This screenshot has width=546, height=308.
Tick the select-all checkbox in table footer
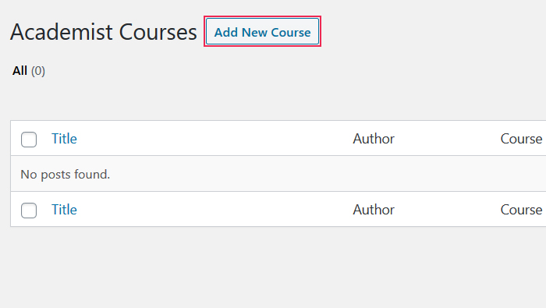29,211
